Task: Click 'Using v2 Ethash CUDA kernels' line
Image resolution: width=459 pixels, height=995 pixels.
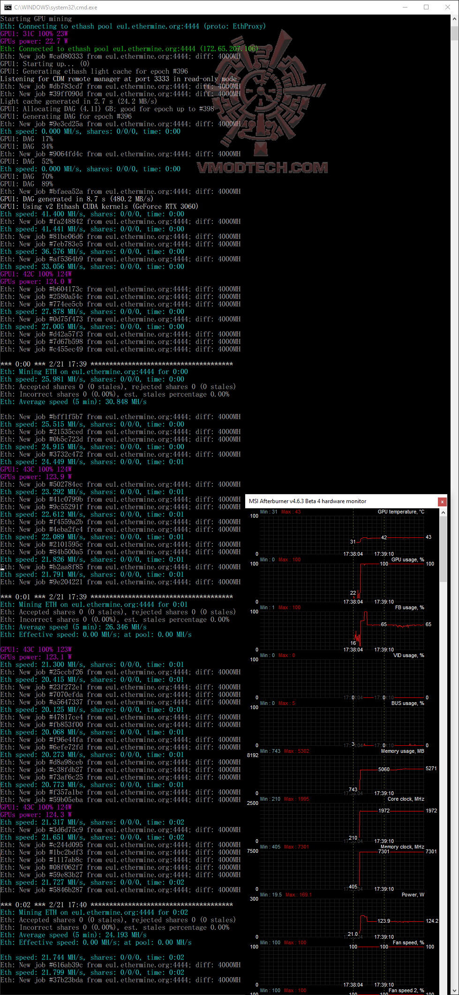Action: [99, 207]
